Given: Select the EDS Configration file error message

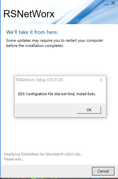Looking at the screenshot, I should coord(57,94).
